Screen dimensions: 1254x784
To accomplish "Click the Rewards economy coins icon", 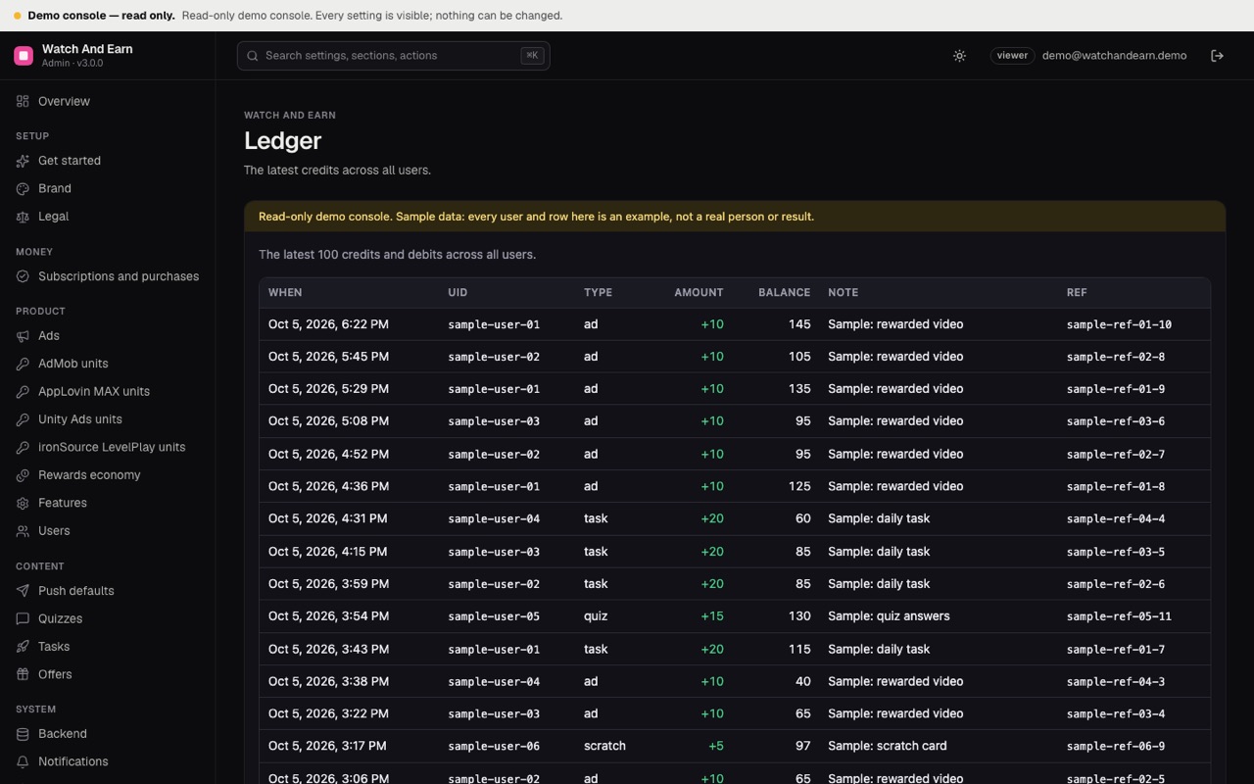I will click(x=23, y=475).
